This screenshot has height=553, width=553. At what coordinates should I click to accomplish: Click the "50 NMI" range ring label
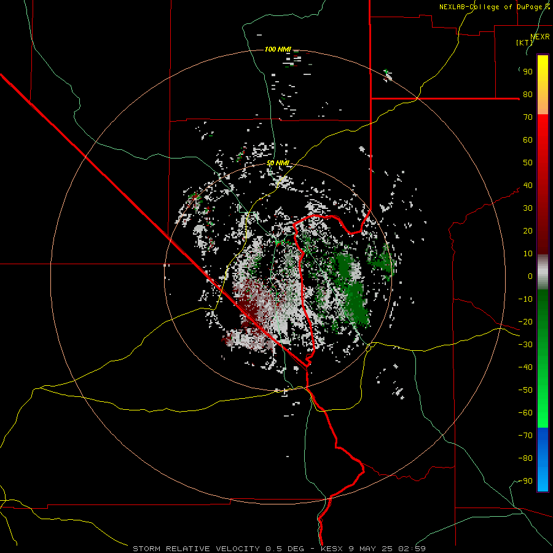pos(278,163)
